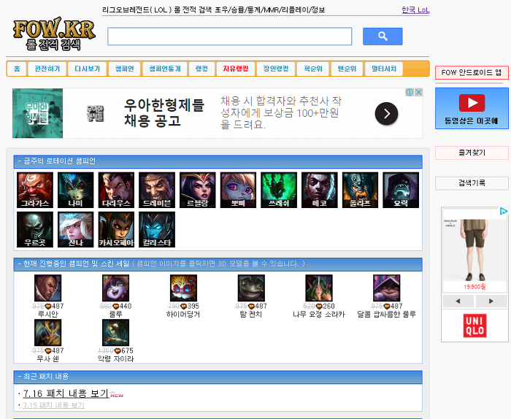Open the 하이머딩거 sale champion image
Screen dimensions: 511x419
(183, 288)
